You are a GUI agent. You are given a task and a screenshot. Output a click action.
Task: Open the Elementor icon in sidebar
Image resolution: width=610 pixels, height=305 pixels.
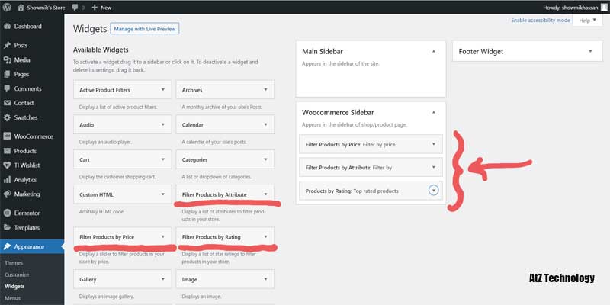point(7,213)
